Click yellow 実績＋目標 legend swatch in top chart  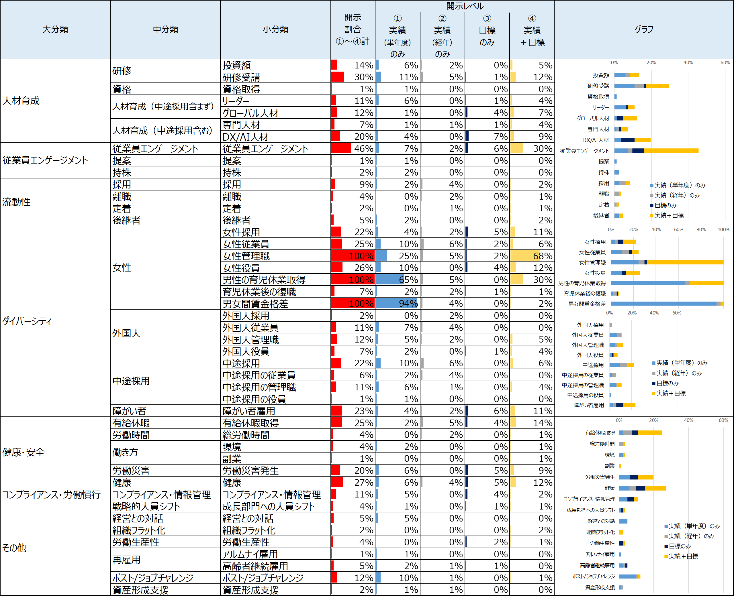651,216
